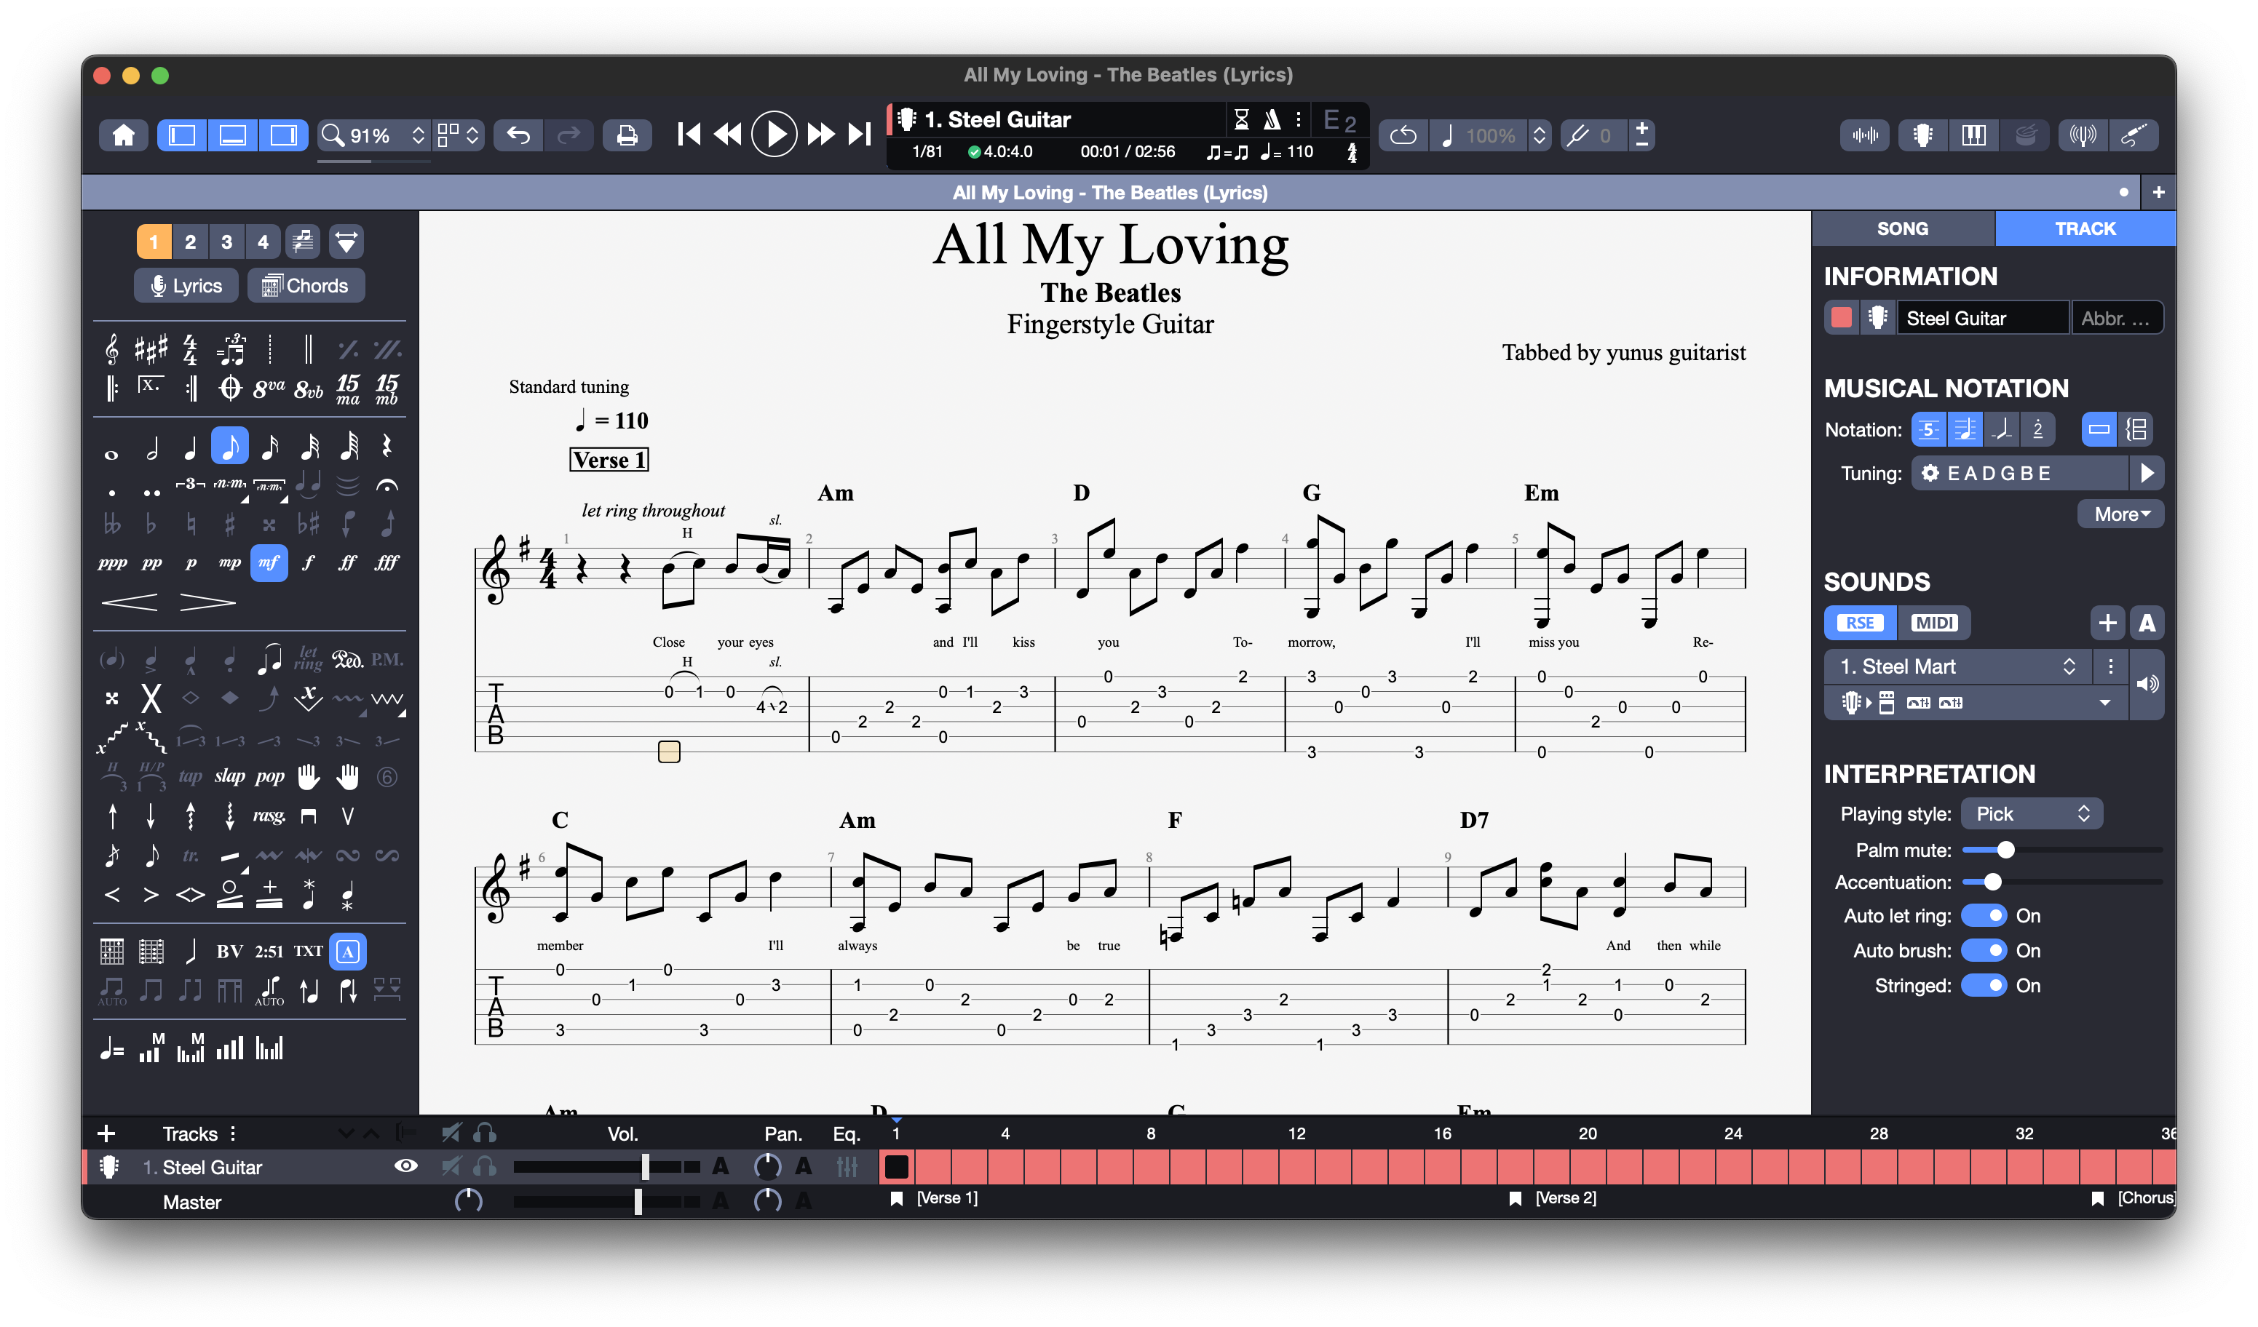Apply the slap effect

[x=229, y=776]
